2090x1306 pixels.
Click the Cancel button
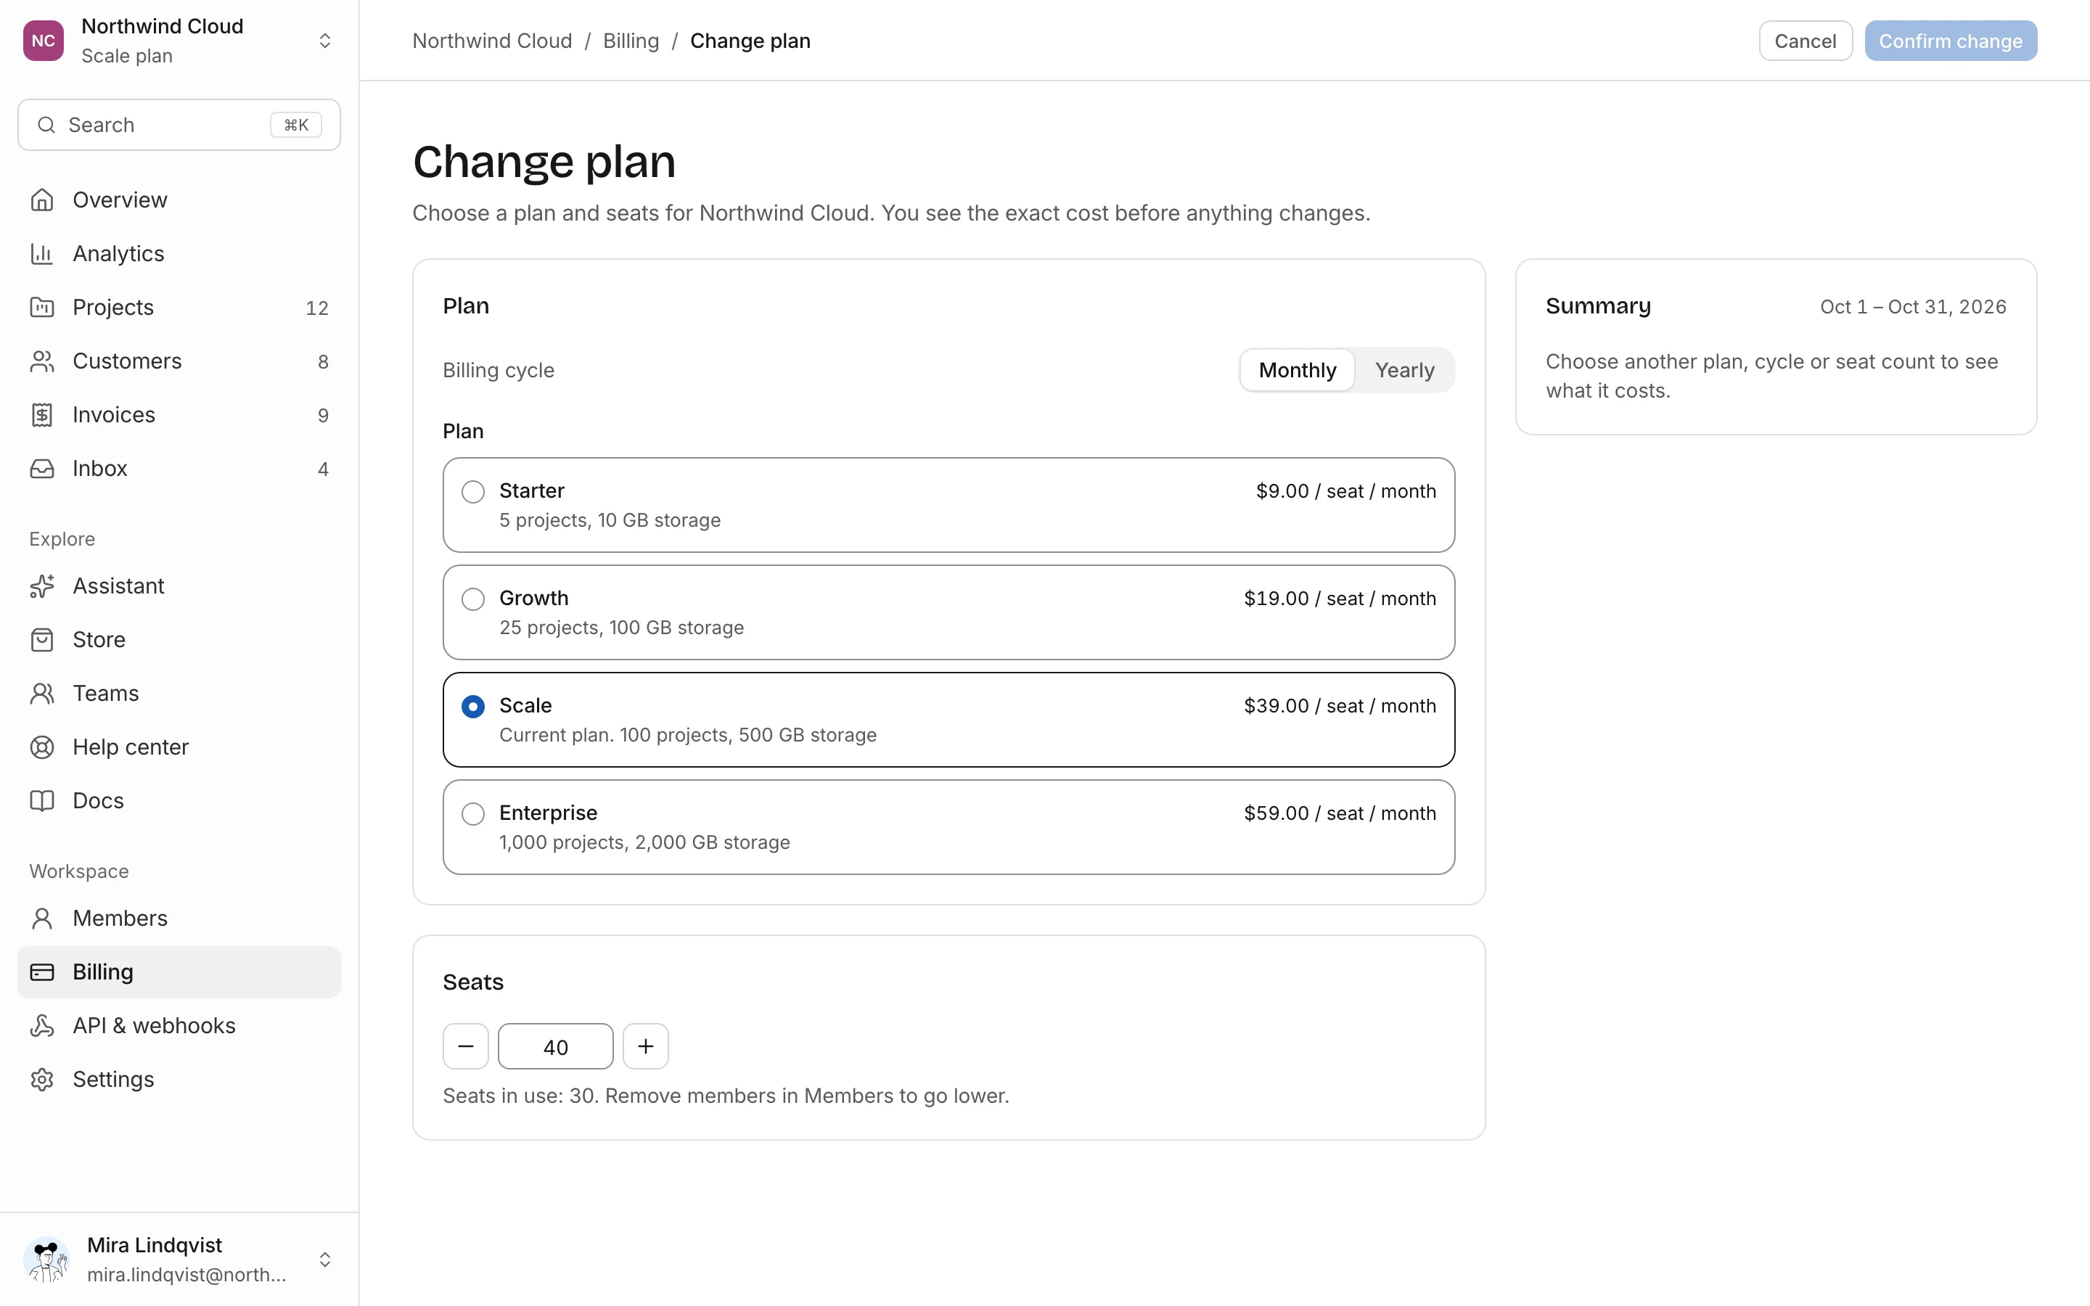(x=1805, y=41)
